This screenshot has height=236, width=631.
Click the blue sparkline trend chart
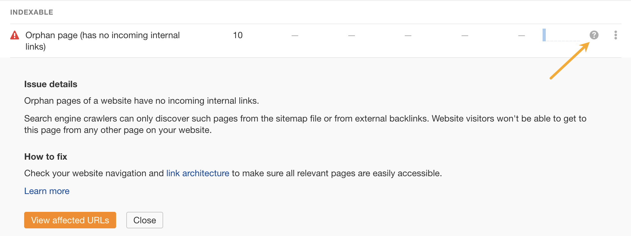coord(561,36)
